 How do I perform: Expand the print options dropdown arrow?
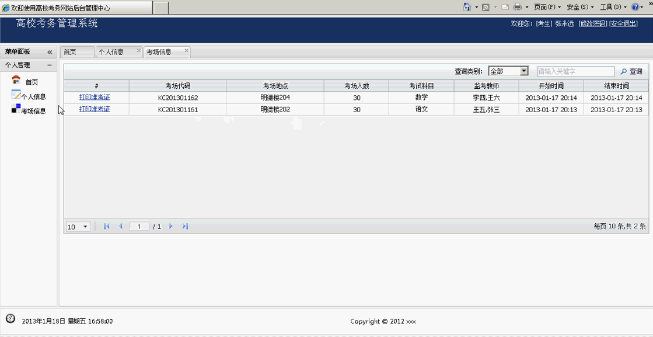pyautogui.click(x=527, y=8)
